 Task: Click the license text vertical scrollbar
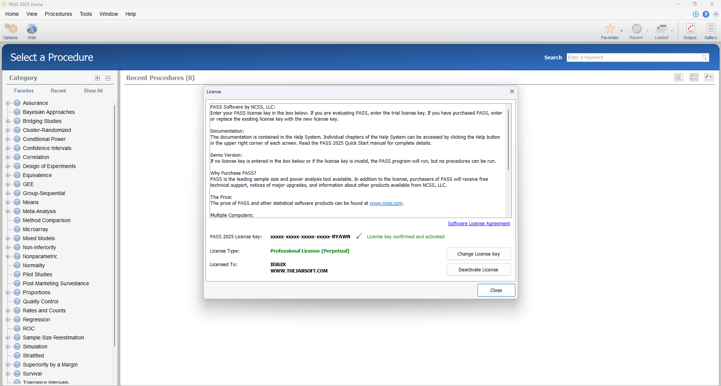[x=508, y=140]
